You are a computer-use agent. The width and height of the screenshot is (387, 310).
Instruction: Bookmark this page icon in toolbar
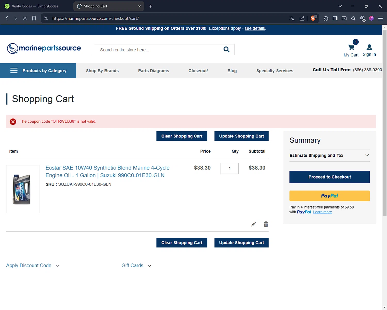tap(34, 18)
